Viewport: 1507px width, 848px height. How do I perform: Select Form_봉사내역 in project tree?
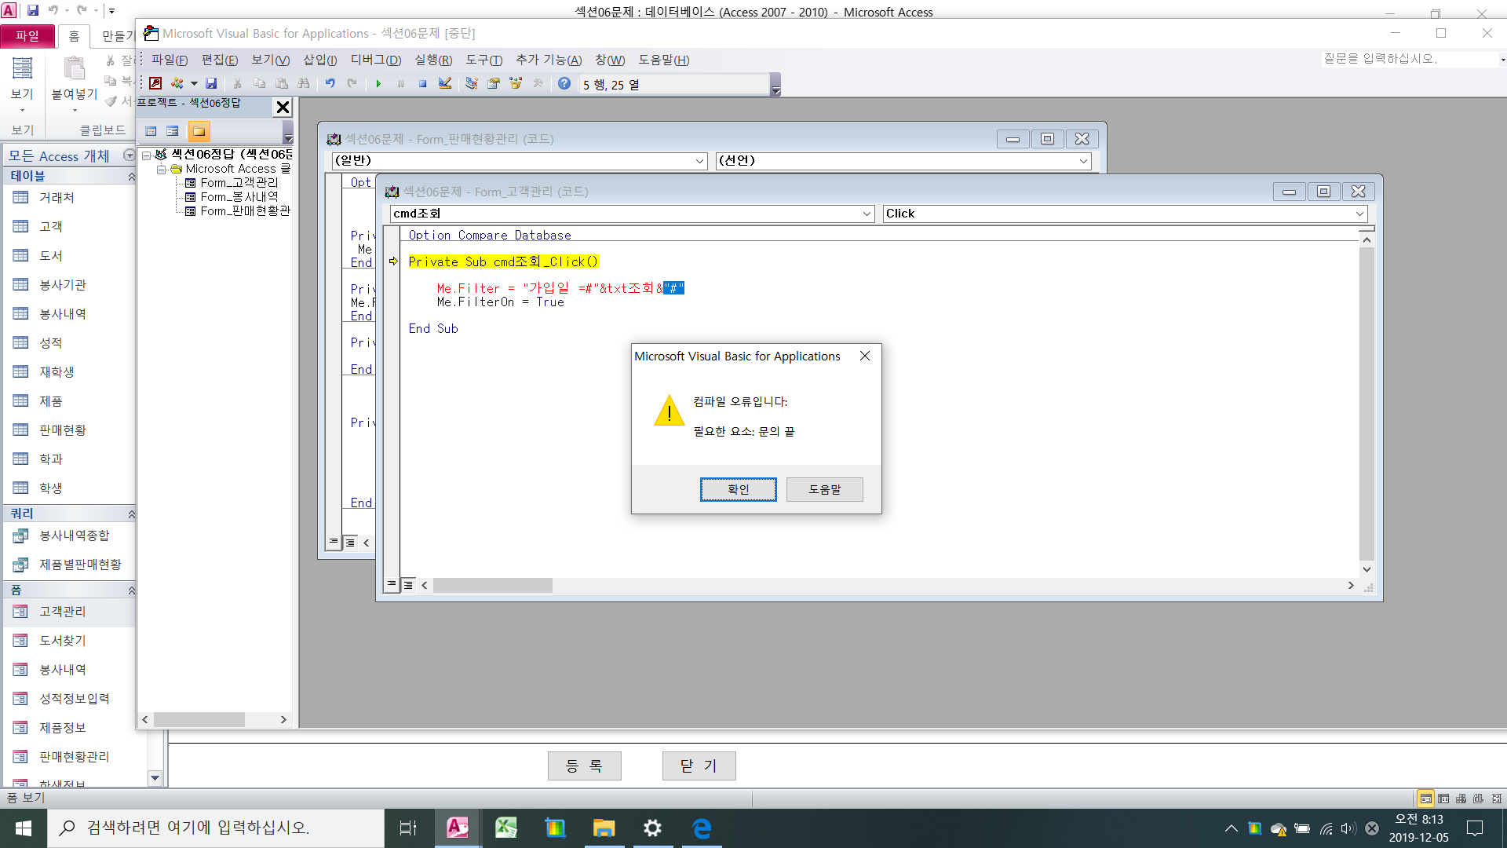tap(239, 196)
